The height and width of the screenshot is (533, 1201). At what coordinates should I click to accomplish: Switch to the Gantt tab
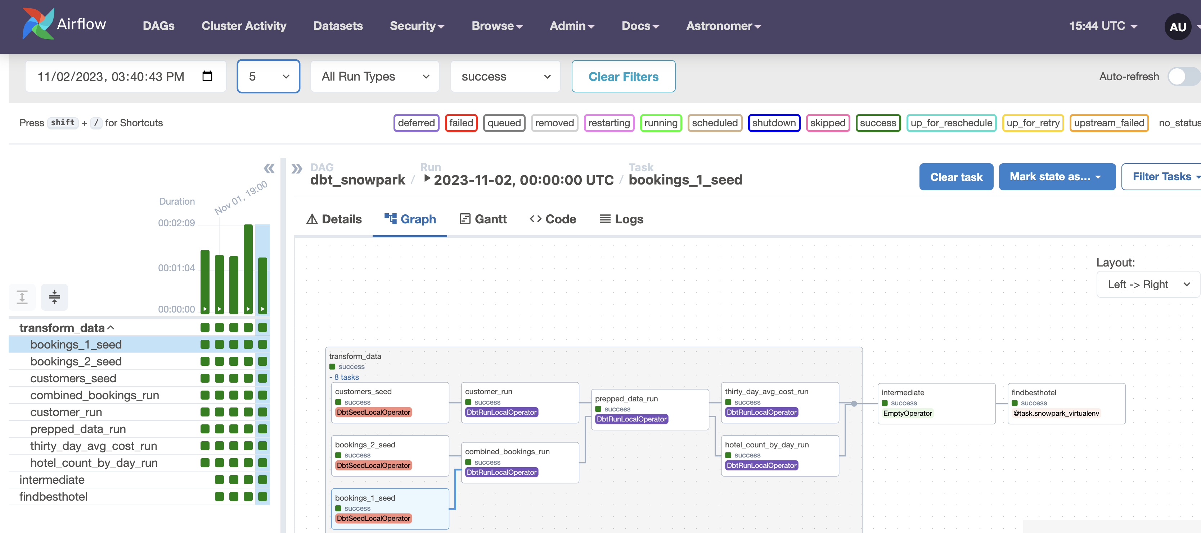pyautogui.click(x=483, y=219)
